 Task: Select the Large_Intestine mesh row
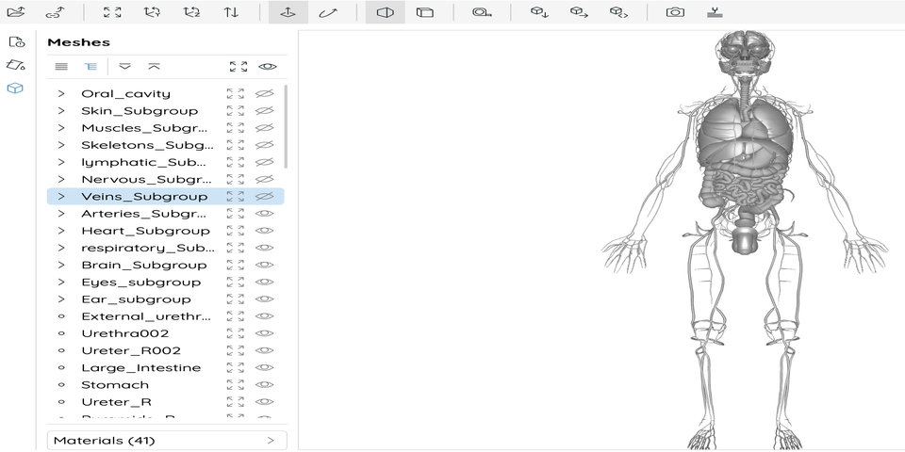(x=165, y=368)
